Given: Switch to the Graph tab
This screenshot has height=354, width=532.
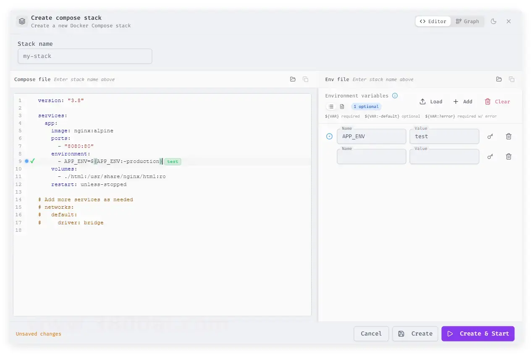Looking at the screenshot, I should coord(467,21).
